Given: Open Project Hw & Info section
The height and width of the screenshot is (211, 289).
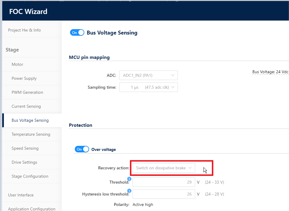Looking at the screenshot, I should pos(24,30).
